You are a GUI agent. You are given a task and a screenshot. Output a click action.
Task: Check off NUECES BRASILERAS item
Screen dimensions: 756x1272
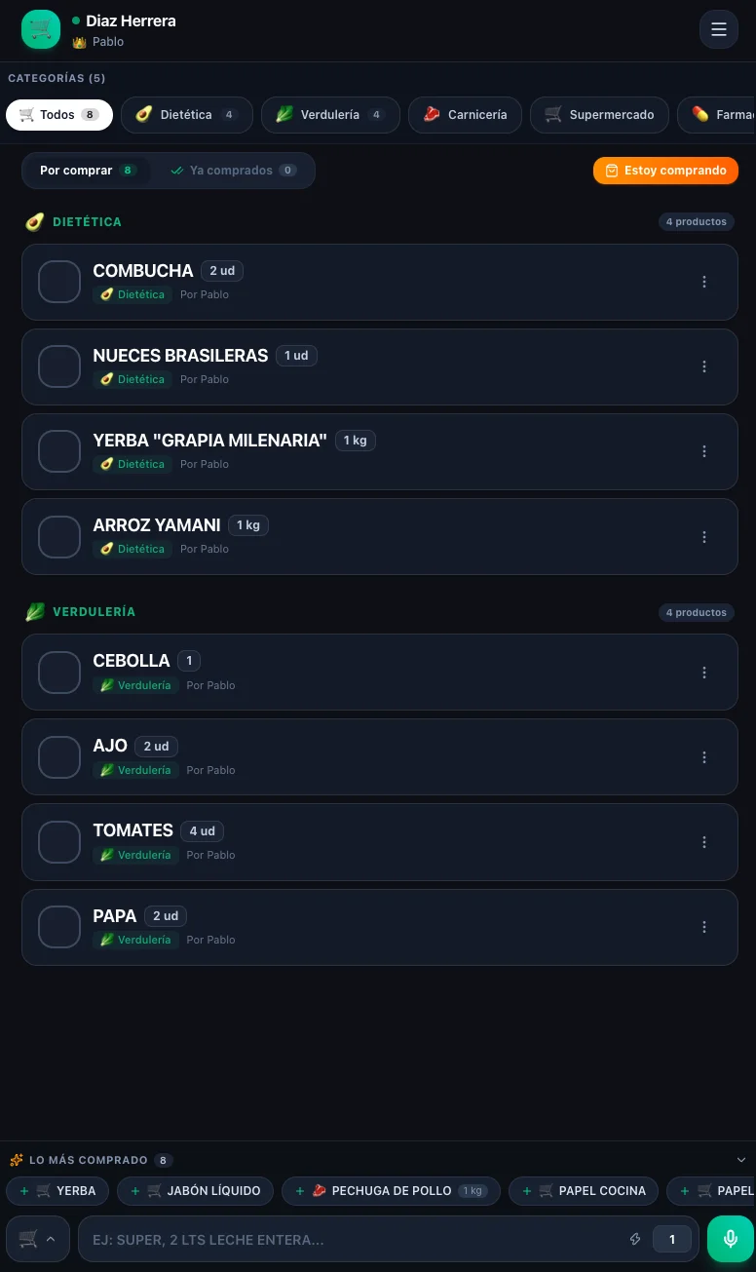(59, 366)
